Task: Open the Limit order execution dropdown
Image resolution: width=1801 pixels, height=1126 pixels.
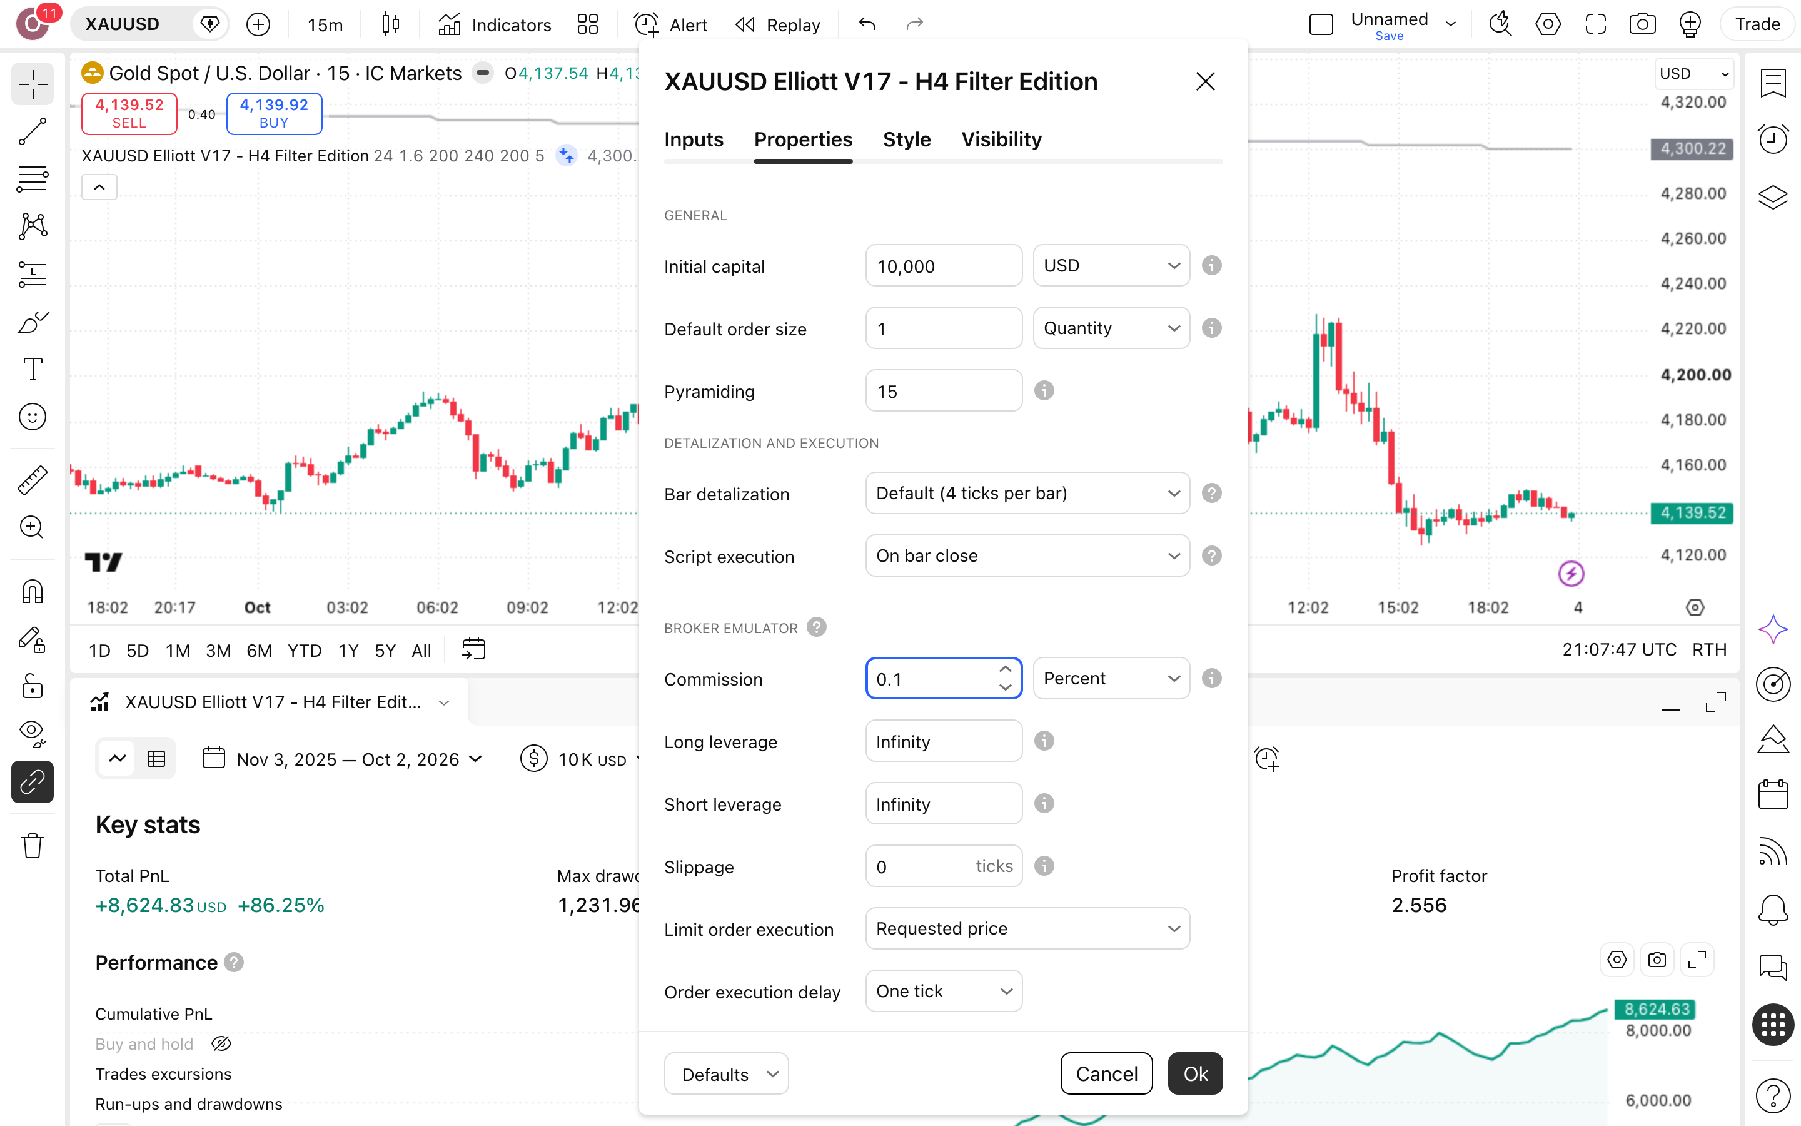Action: point(1027,928)
